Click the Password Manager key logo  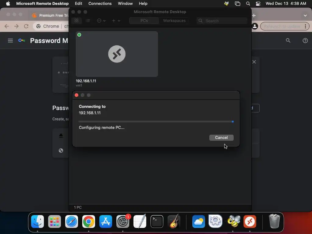tap(22, 41)
